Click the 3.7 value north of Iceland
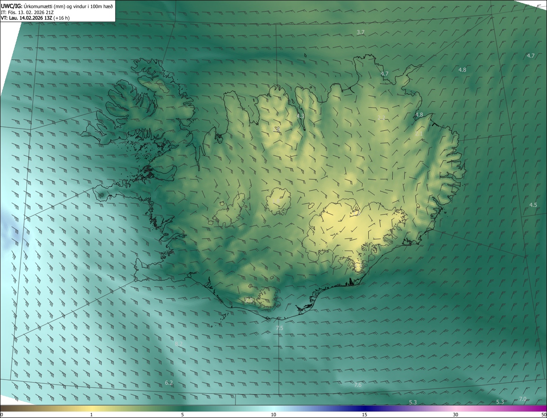 (x=361, y=32)
